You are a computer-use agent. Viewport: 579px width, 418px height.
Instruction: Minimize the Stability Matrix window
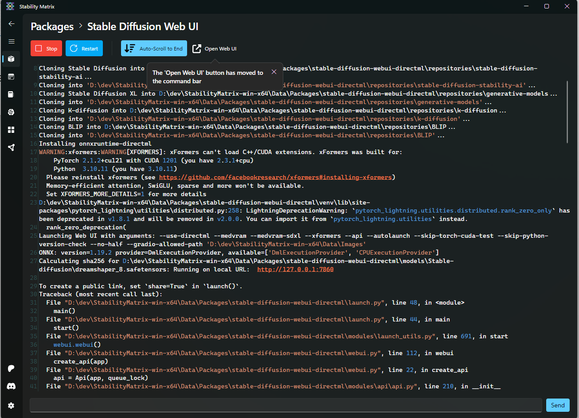click(526, 6)
